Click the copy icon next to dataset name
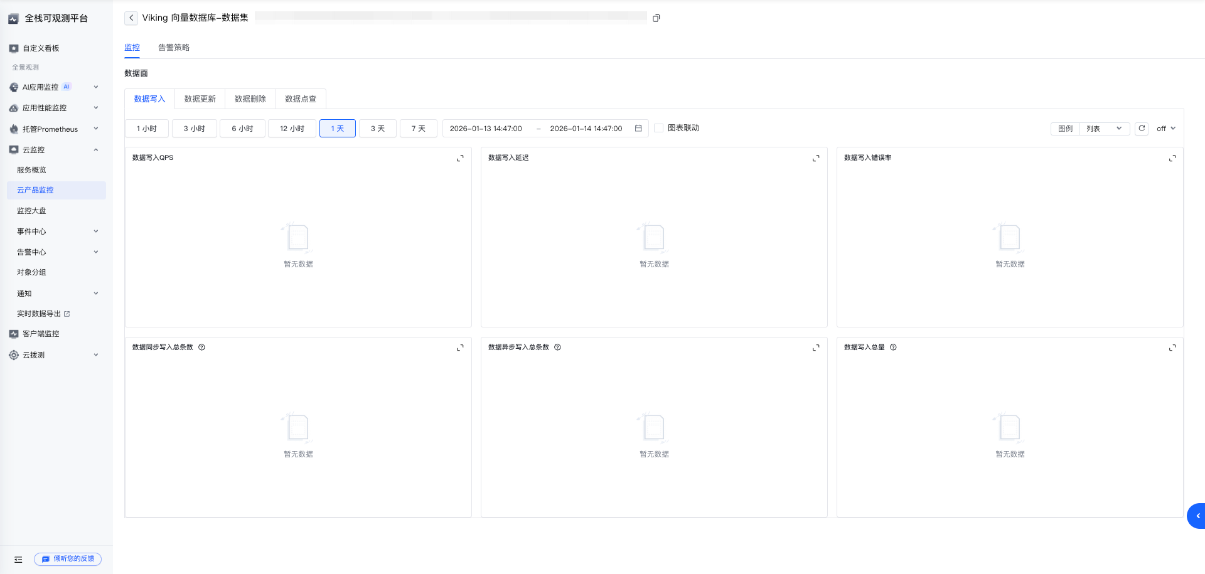This screenshot has height=574, width=1205. tap(656, 18)
